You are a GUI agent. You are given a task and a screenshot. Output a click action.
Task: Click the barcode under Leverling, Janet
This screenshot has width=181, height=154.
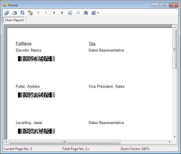[x=37, y=131]
